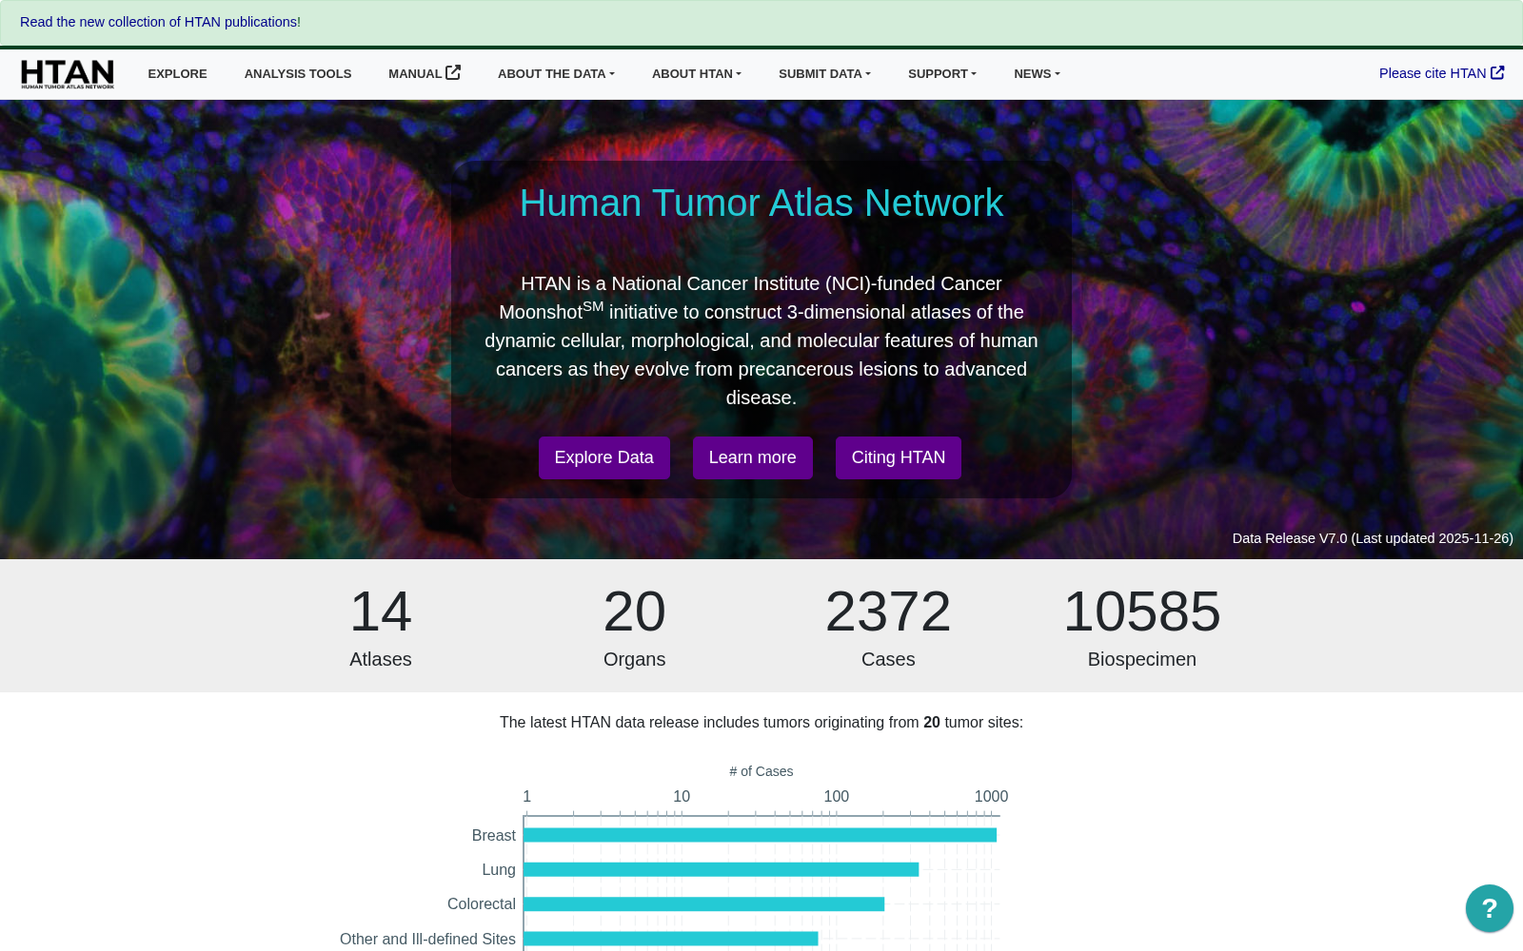Click the Lung cases bar

point(721,869)
